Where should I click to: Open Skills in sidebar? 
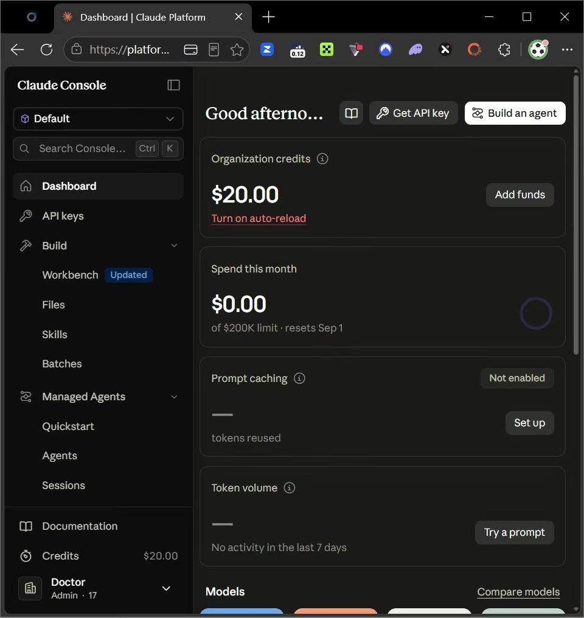pos(55,335)
